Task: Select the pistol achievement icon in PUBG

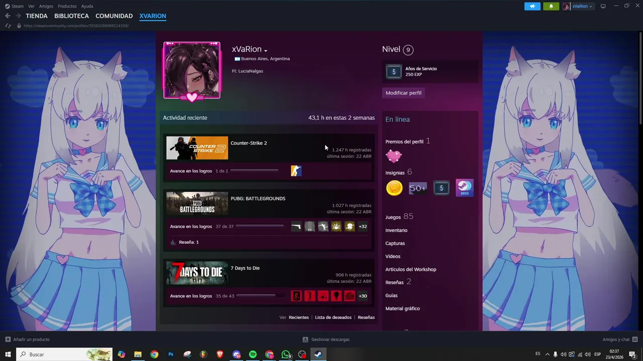Action: click(x=296, y=227)
